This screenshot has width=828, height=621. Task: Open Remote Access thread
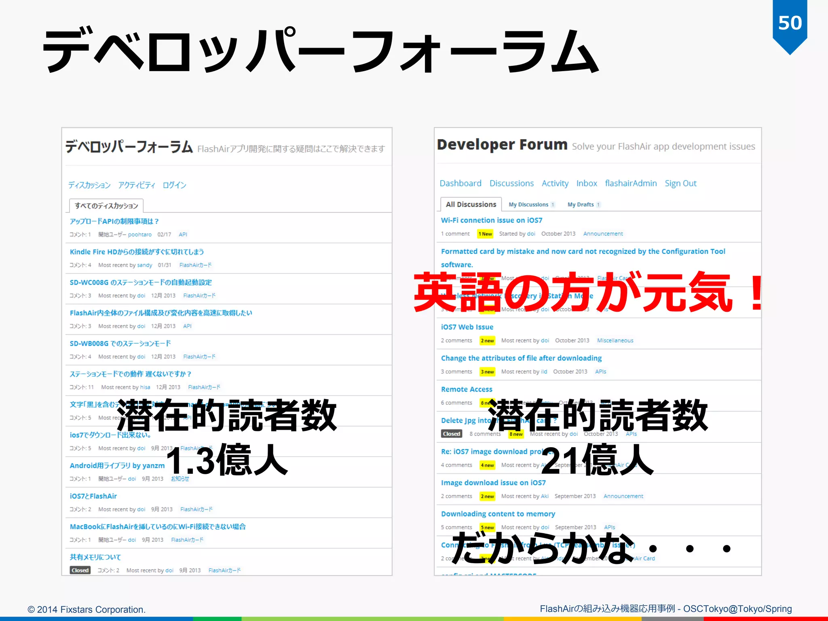pyautogui.click(x=467, y=389)
